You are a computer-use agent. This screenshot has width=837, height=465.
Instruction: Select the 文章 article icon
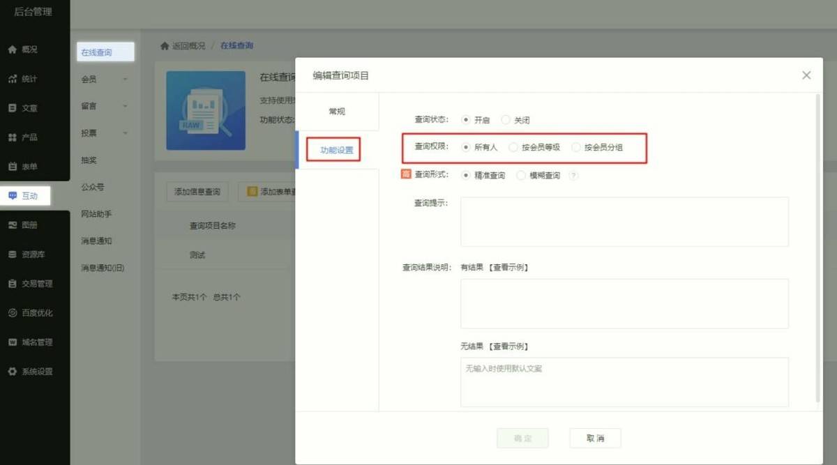[12, 108]
